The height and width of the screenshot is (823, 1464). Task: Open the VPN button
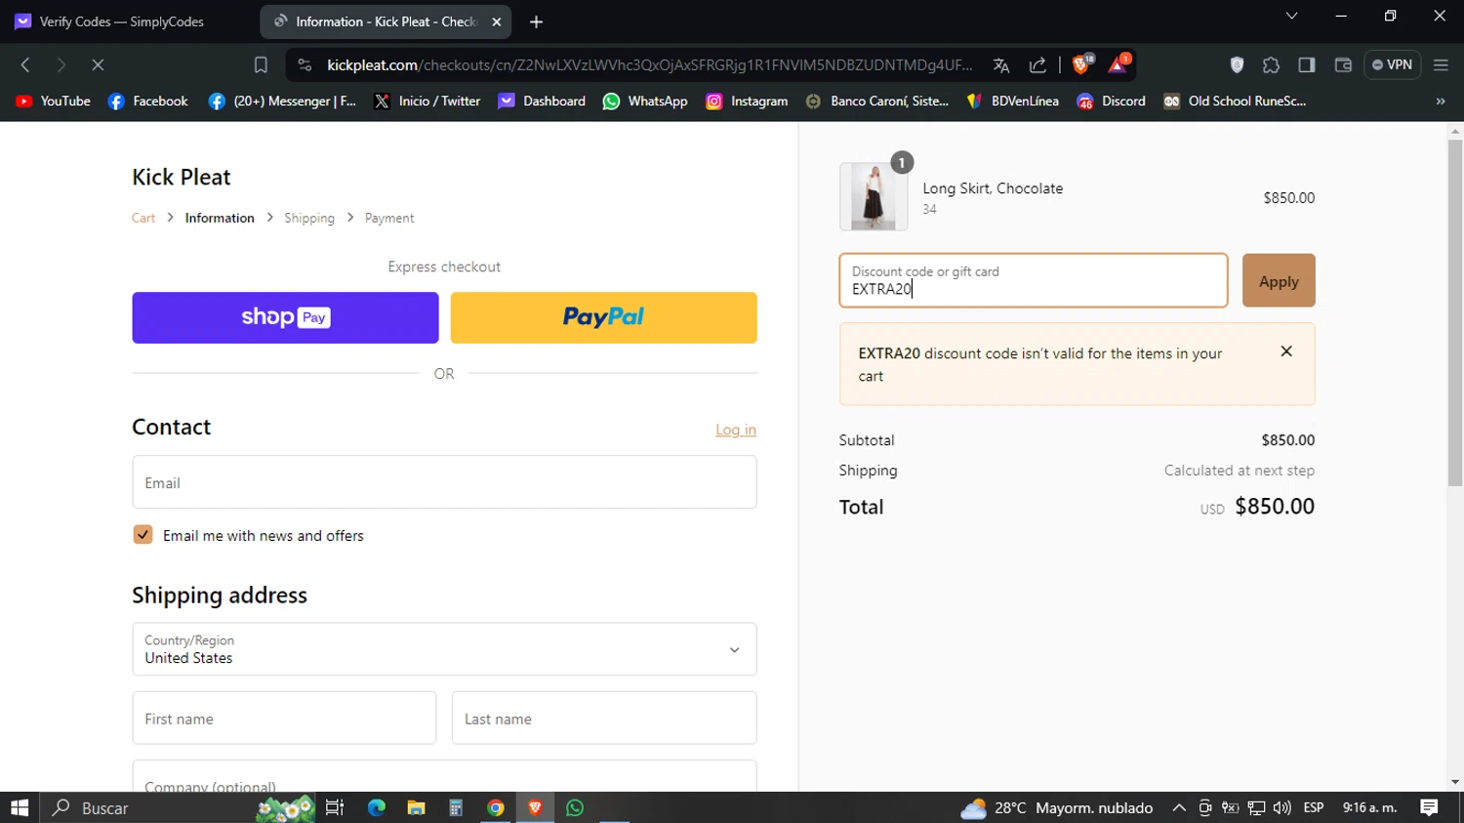[x=1392, y=64]
